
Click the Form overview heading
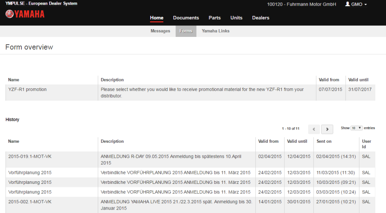point(29,47)
